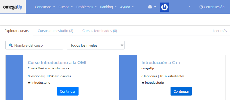230x102 pixels.
Task: Switch to Cursos terminados (0) tab
Action: [100, 31]
